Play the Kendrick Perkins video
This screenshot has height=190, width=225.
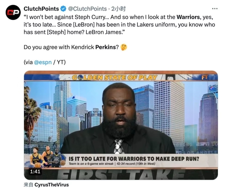(121, 125)
